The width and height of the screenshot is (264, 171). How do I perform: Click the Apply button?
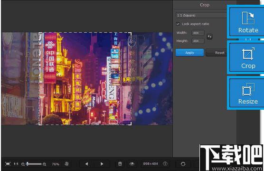tap(189, 53)
